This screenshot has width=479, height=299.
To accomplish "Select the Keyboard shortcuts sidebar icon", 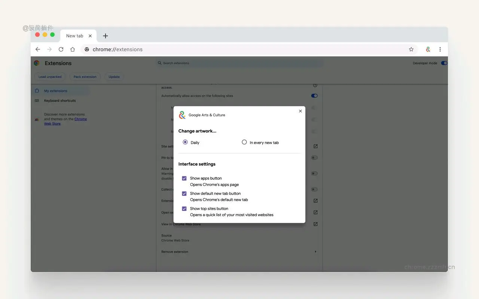I will coord(37,101).
